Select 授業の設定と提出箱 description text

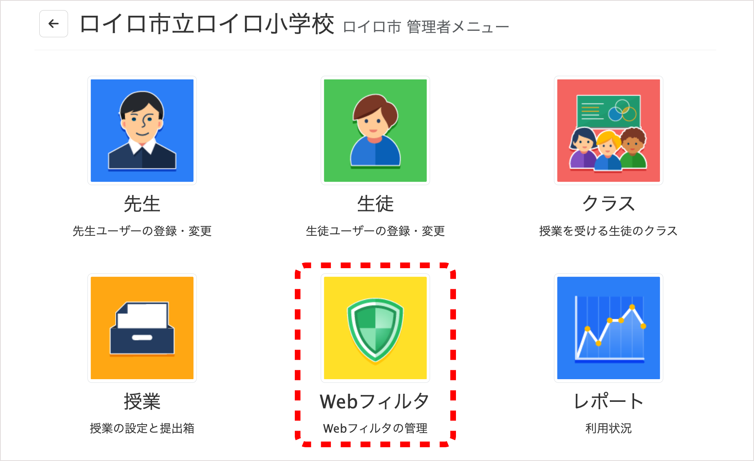(x=142, y=428)
